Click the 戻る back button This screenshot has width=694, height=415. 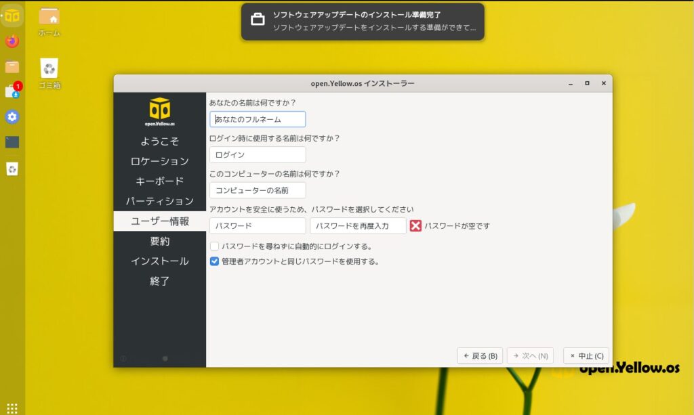coord(479,355)
